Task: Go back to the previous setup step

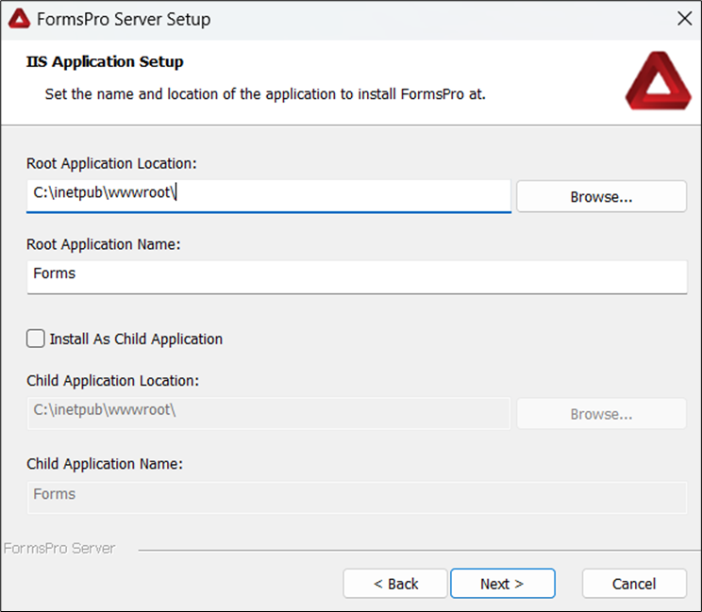Action: tap(395, 584)
